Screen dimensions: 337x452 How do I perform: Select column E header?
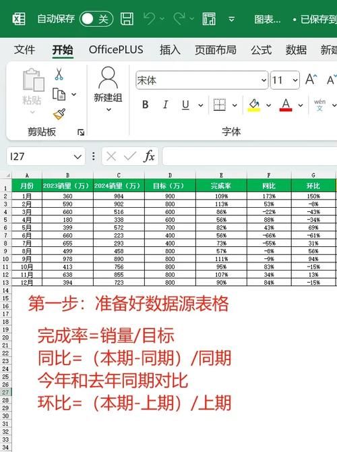221,175
